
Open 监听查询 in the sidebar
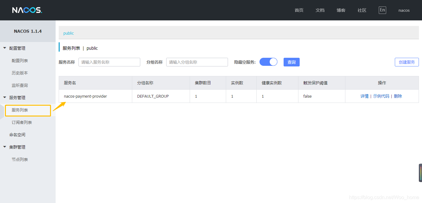point(20,85)
